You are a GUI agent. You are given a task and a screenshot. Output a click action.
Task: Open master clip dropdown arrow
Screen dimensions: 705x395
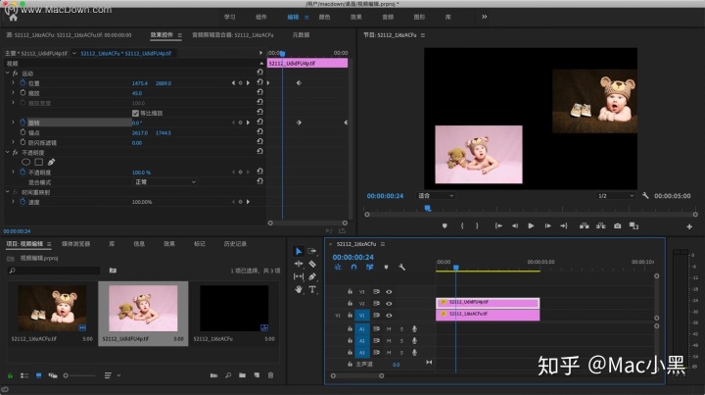(x=74, y=53)
